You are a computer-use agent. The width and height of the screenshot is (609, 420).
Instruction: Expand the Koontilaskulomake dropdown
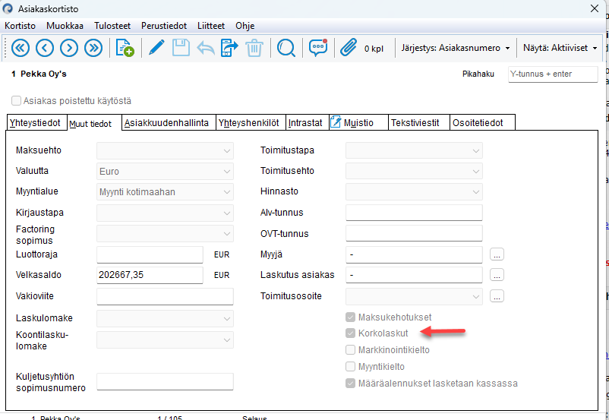(x=165, y=340)
